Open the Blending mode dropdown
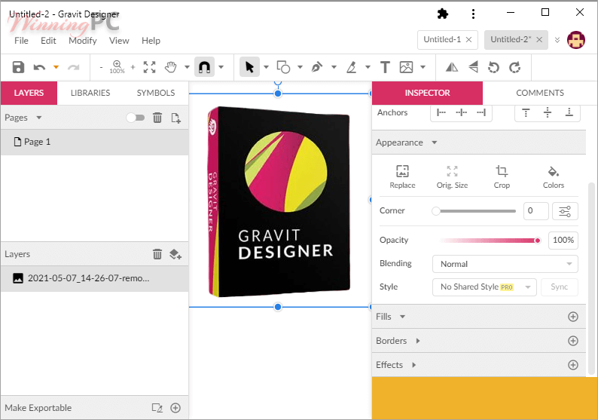The width and height of the screenshot is (598, 420). [x=505, y=264]
